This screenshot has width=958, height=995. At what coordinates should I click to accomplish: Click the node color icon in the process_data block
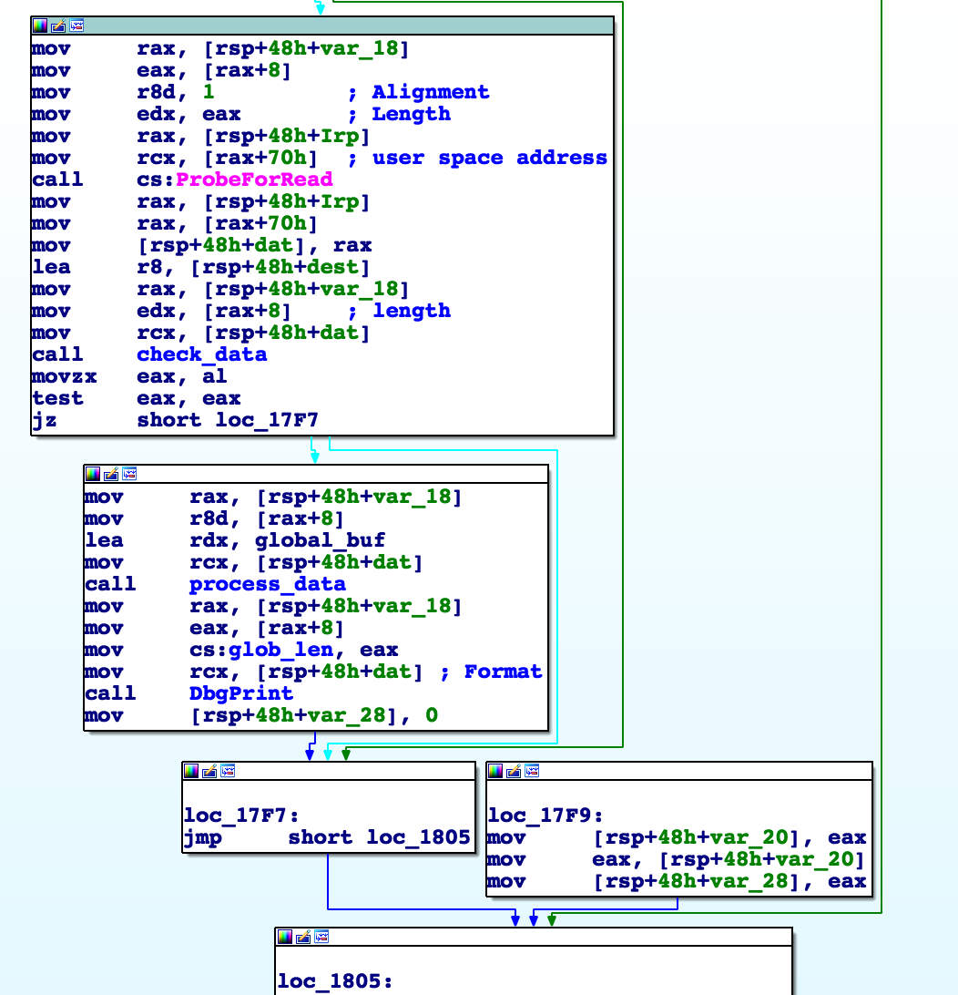point(93,474)
